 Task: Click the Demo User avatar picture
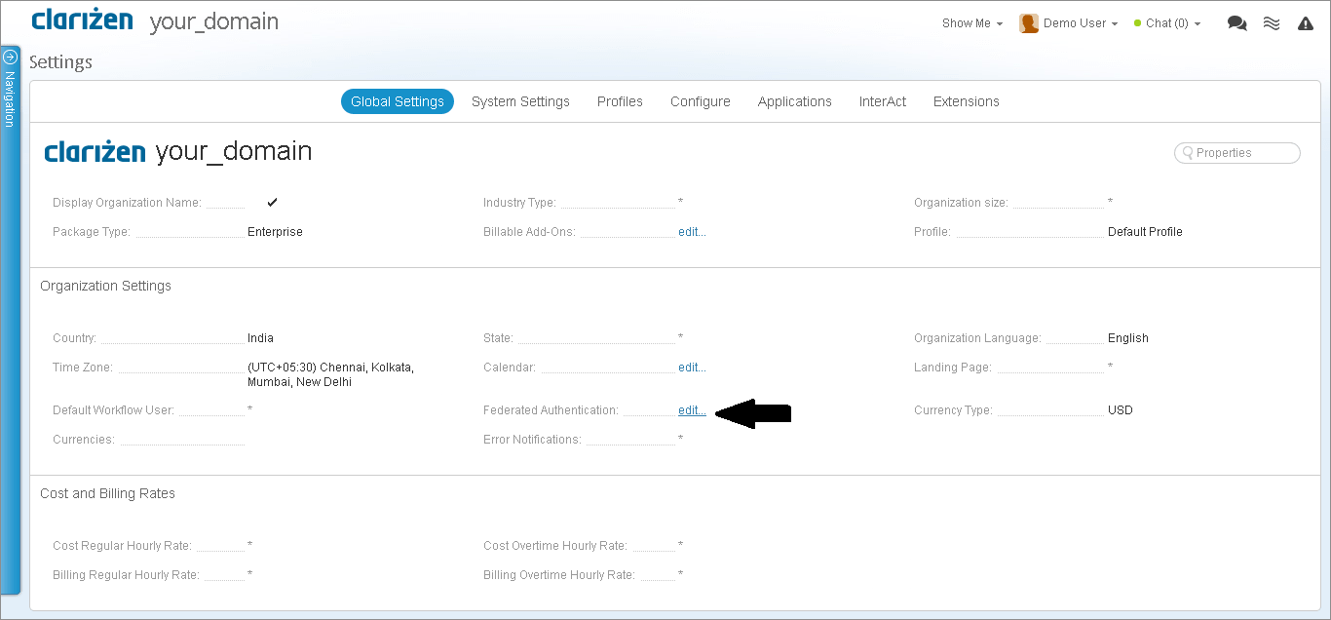click(x=1029, y=23)
